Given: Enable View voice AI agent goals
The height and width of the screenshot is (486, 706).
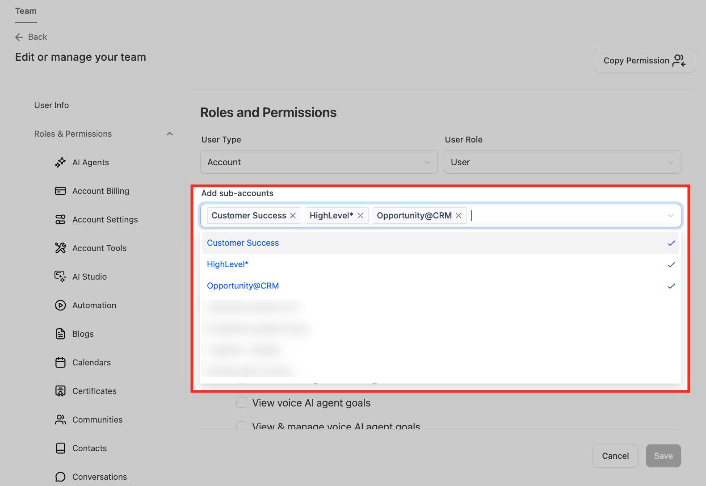Looking at the screenshot, I should pyautogui.click(x=242, y=403).
